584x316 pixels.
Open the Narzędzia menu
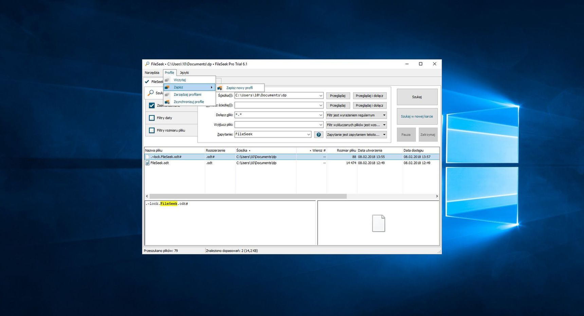tap(152, 73)
